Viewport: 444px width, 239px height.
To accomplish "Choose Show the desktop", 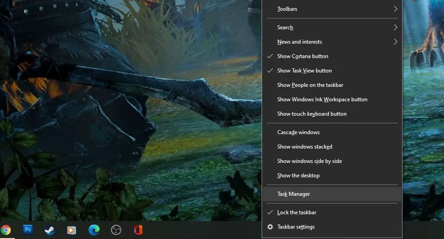I will (332, 176).
